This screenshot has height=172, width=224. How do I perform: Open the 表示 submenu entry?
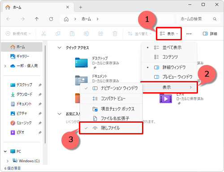coord(169,87)
